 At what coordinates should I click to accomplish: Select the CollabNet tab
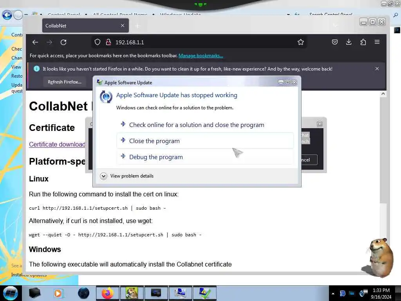[x=85, y=25]
